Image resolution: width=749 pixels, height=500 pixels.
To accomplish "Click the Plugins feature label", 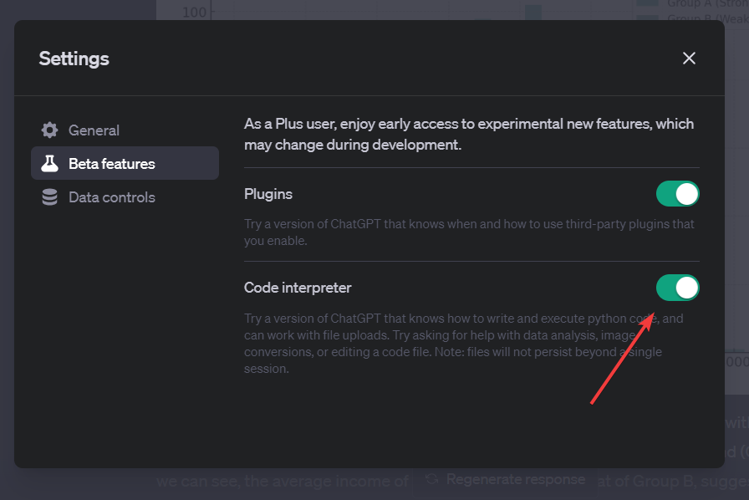I will coord(268,194).
